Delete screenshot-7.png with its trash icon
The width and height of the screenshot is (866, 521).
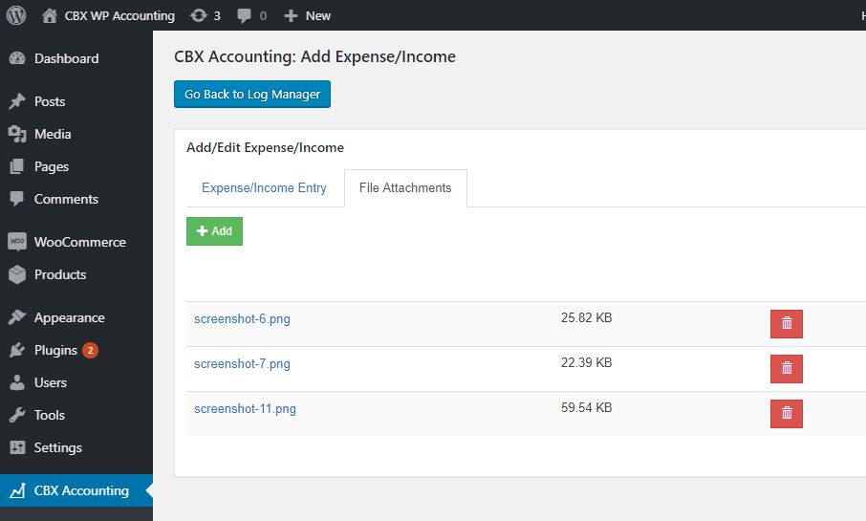[787, 369]
